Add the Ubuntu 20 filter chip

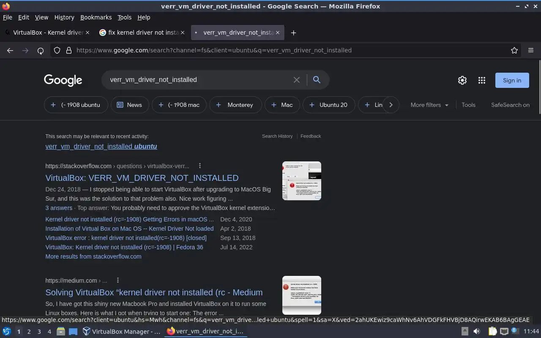pos(329,105)
